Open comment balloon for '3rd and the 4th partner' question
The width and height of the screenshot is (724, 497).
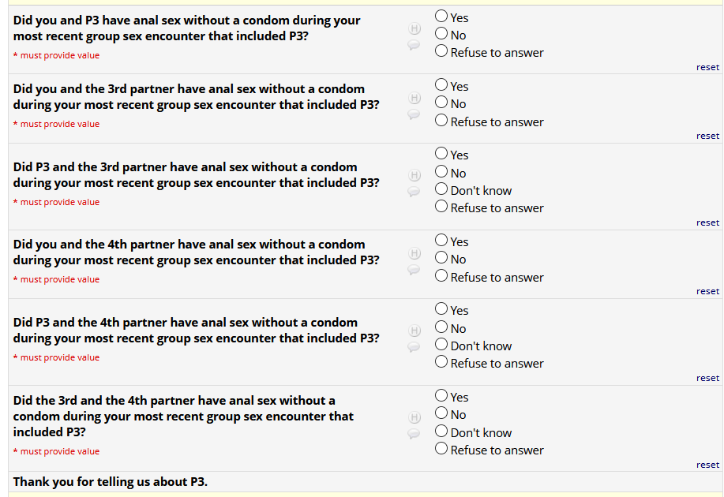tap(413, 433)
